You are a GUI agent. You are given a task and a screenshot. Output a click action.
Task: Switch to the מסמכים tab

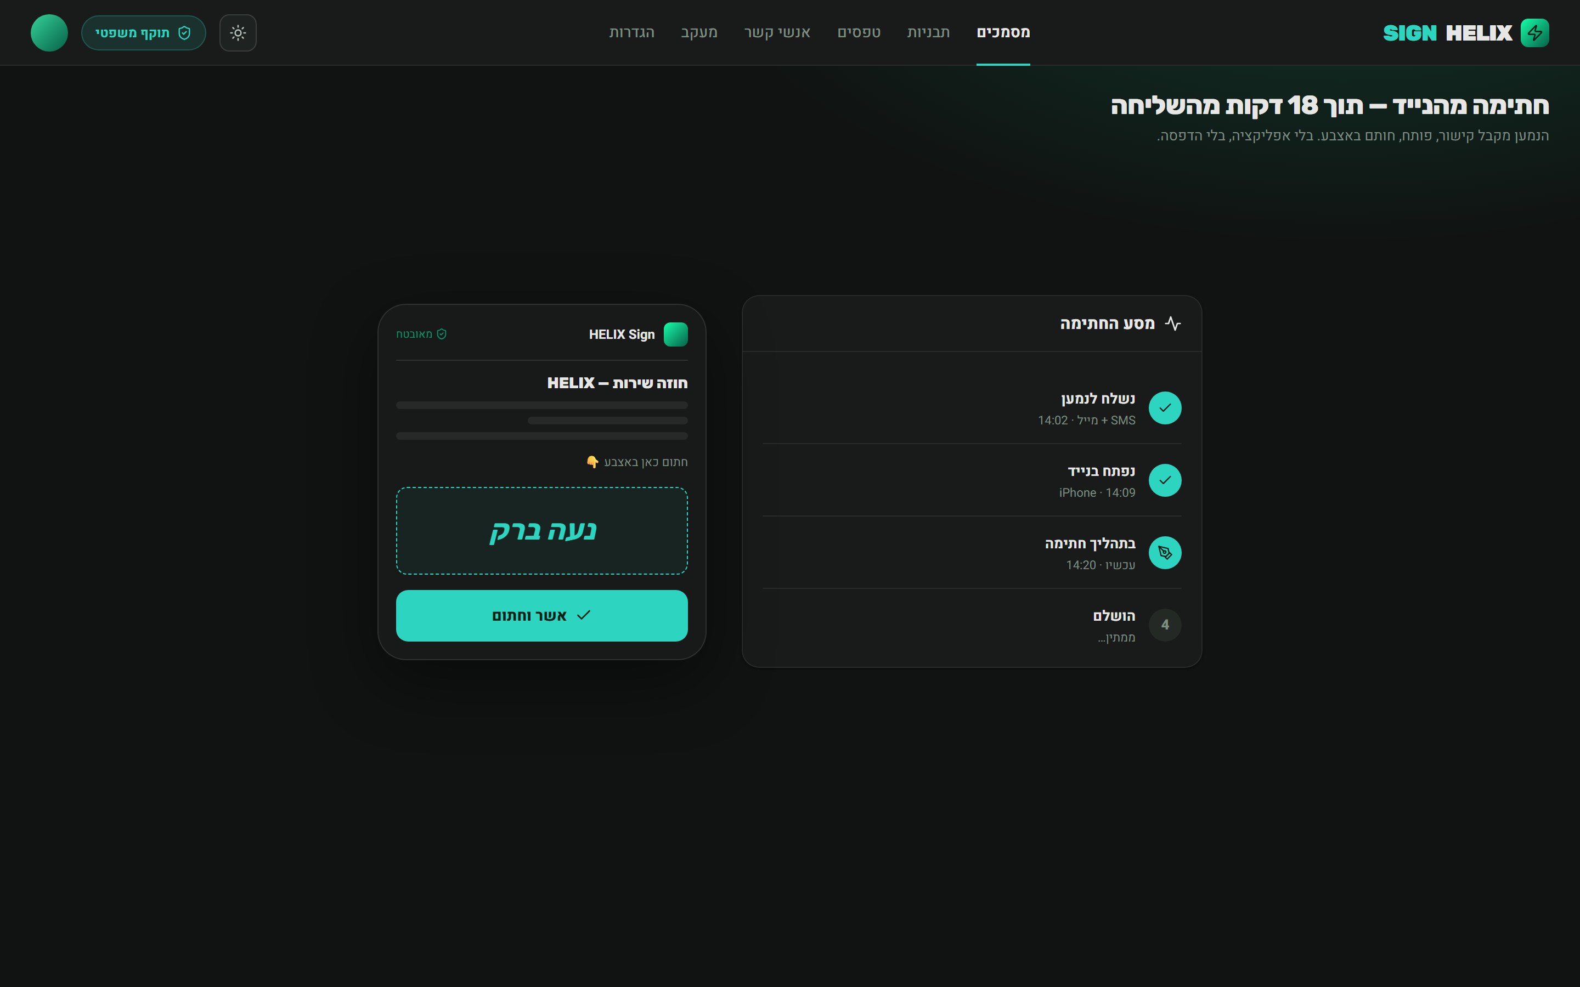point(1003,33)
